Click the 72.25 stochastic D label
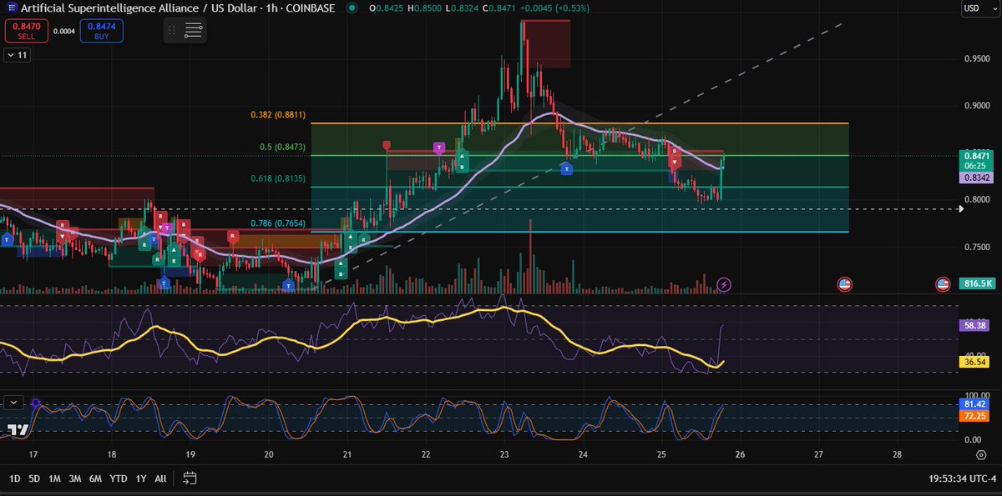 [x=974, y=415]
